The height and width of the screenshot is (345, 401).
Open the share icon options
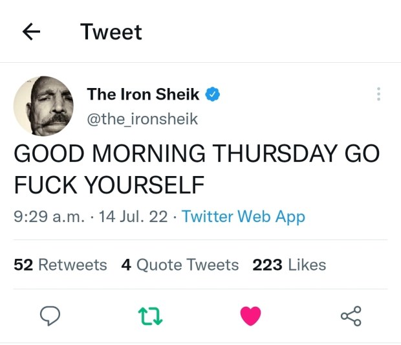351,316
